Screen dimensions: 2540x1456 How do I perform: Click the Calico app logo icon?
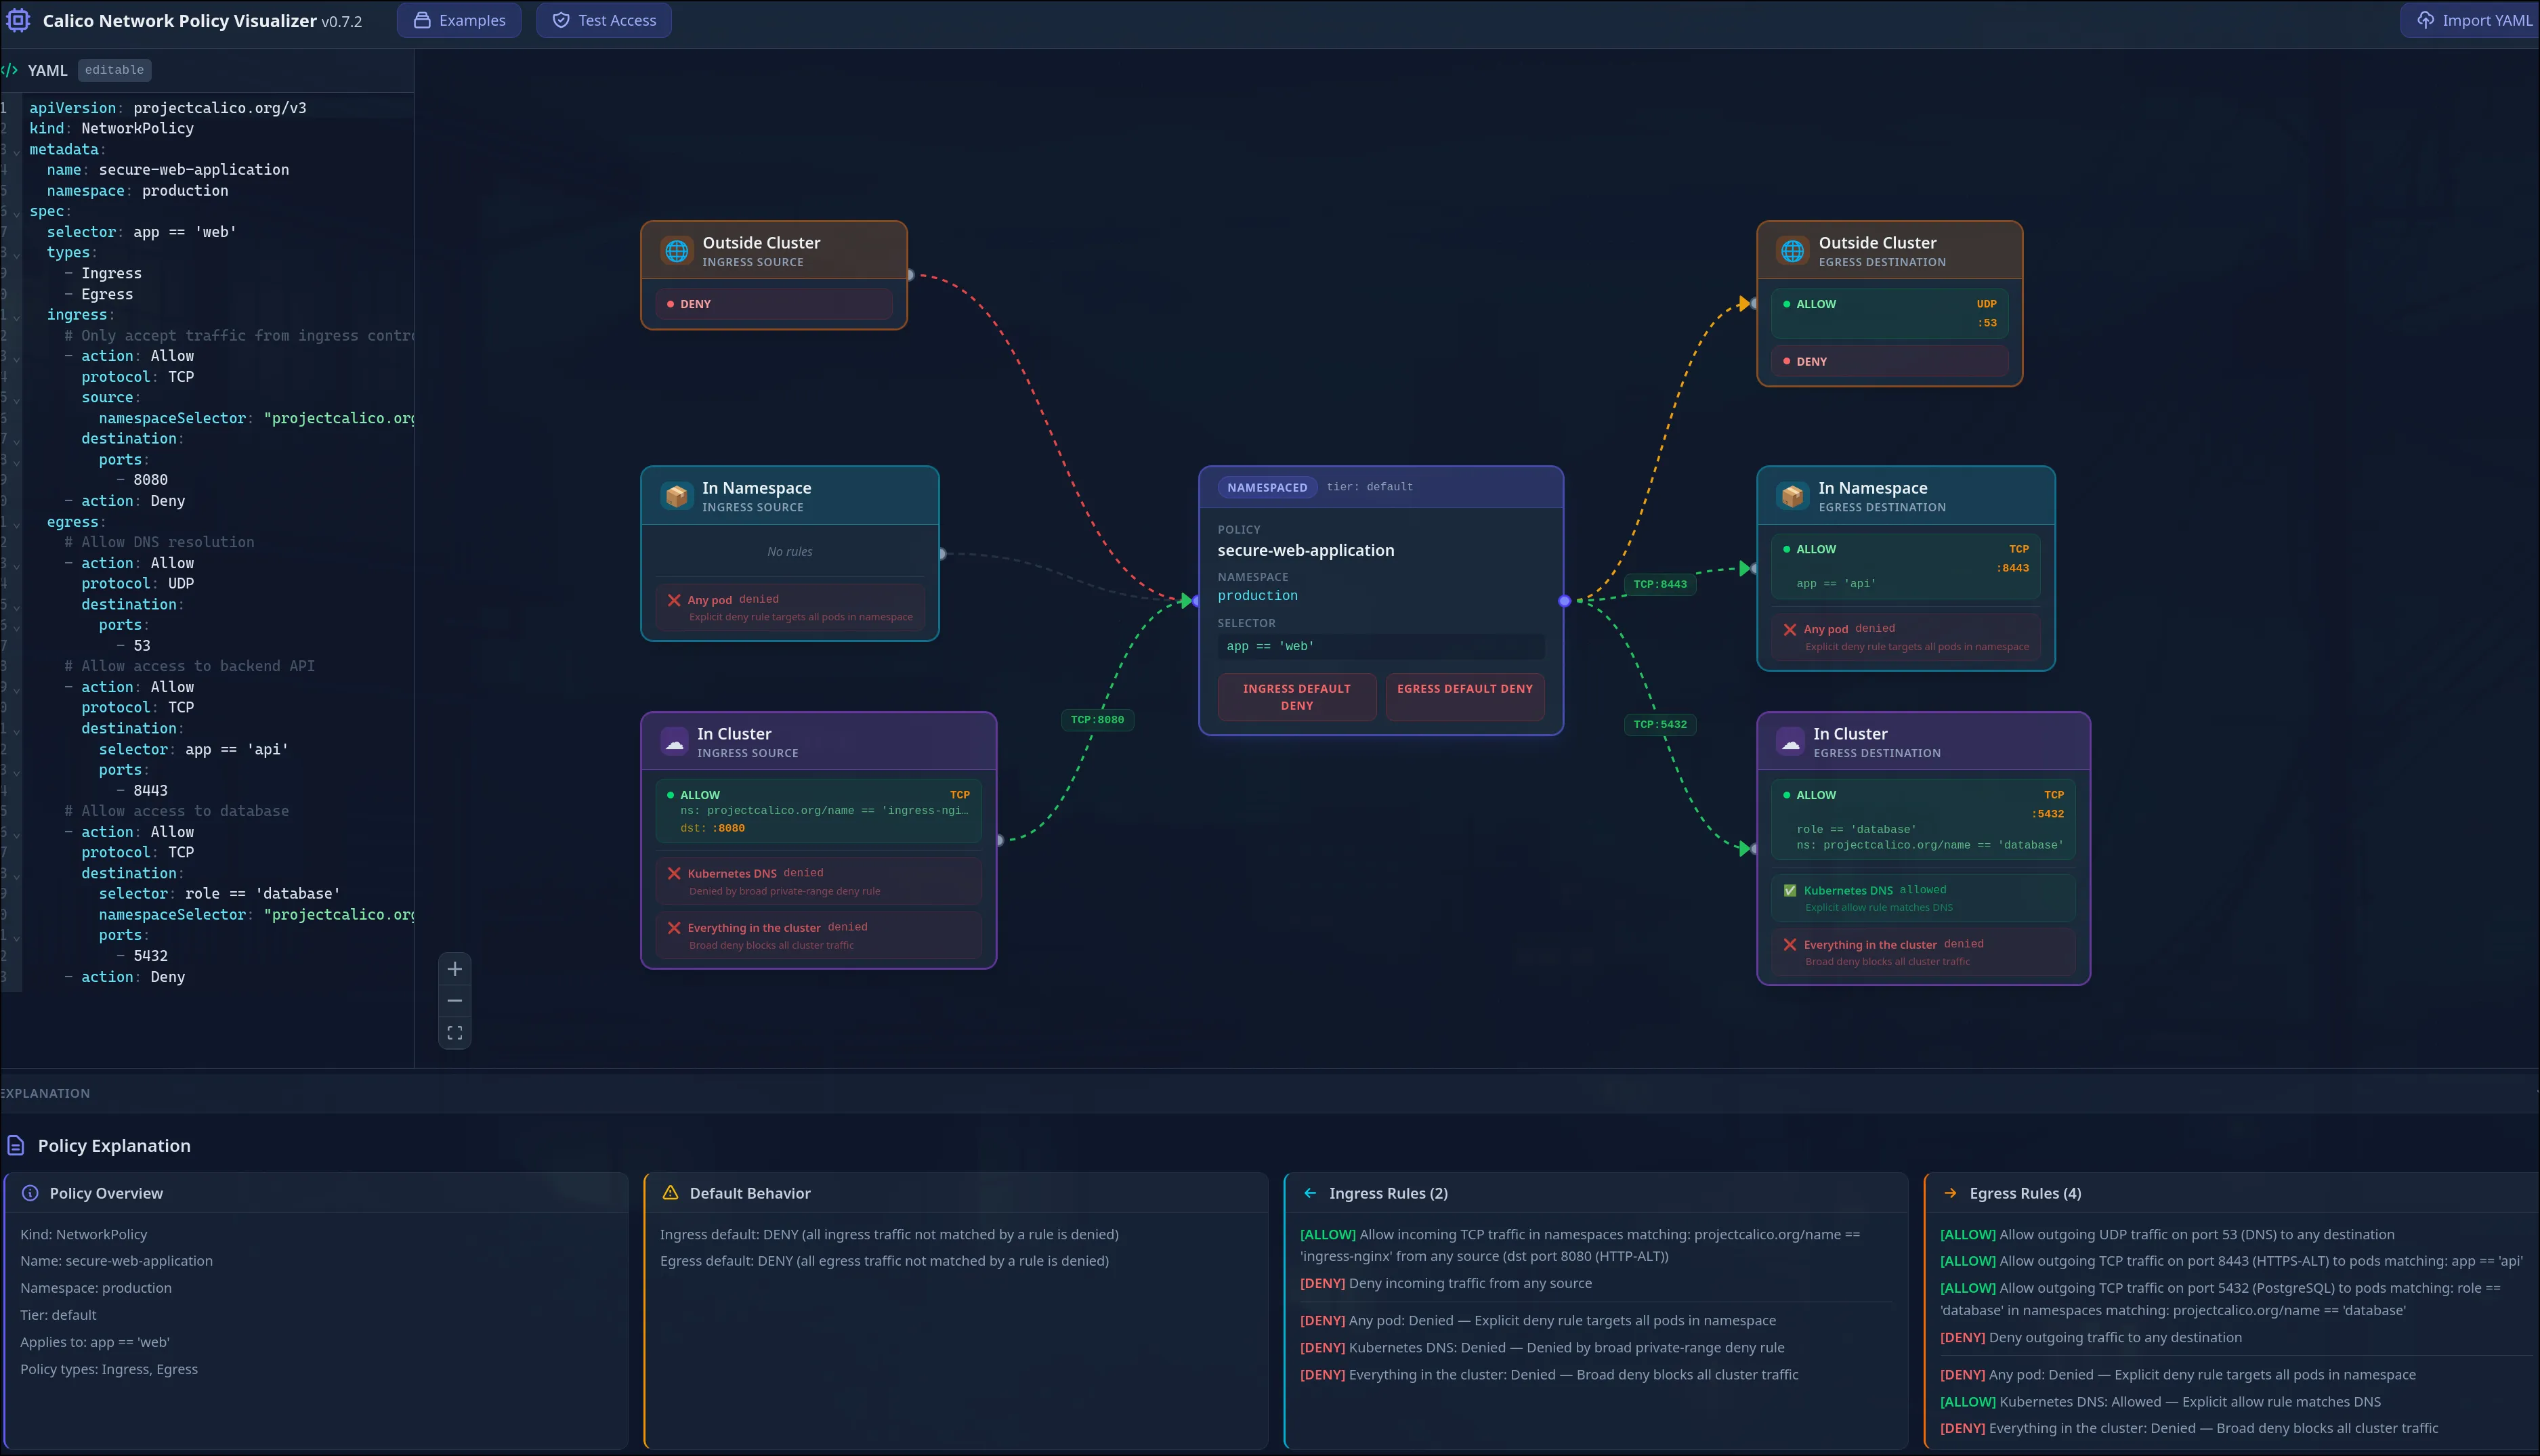click(19, 20)
